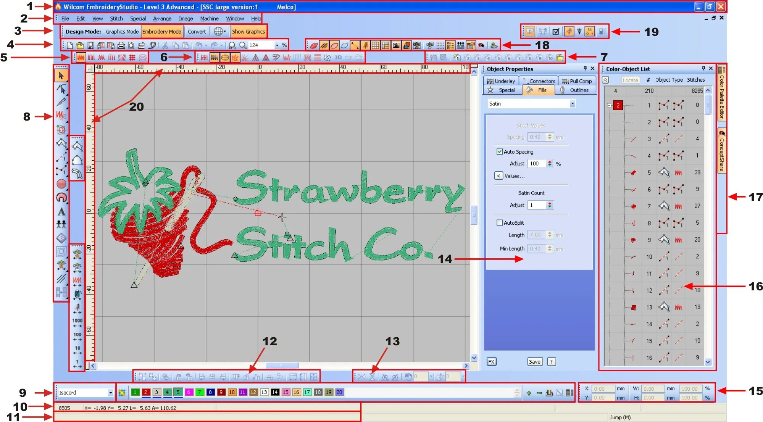The width and height of the screenshot is (763, 422).
Task: Switch to Embroidery Mode
Action: tap(162, 32)
